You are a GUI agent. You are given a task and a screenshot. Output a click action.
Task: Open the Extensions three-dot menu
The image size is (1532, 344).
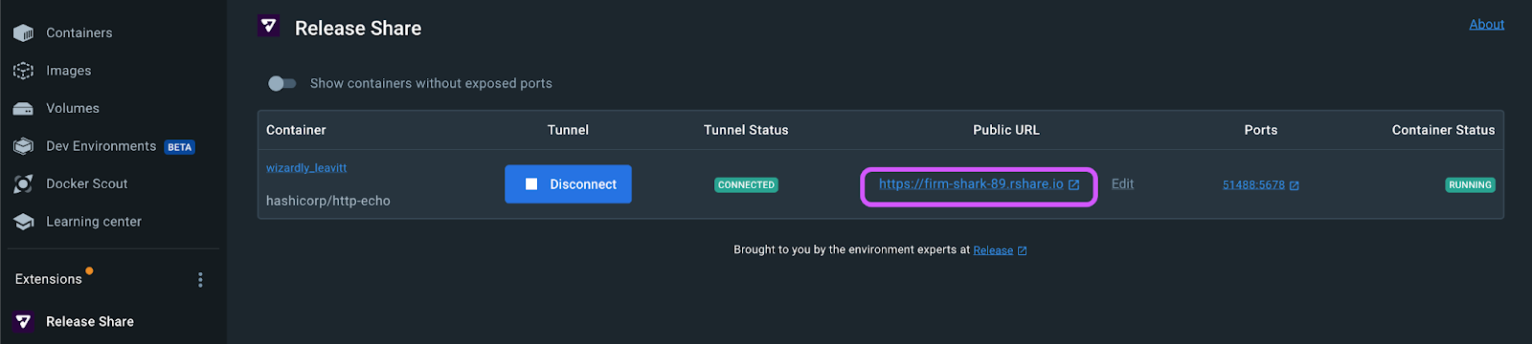click(x=200, y=279)
